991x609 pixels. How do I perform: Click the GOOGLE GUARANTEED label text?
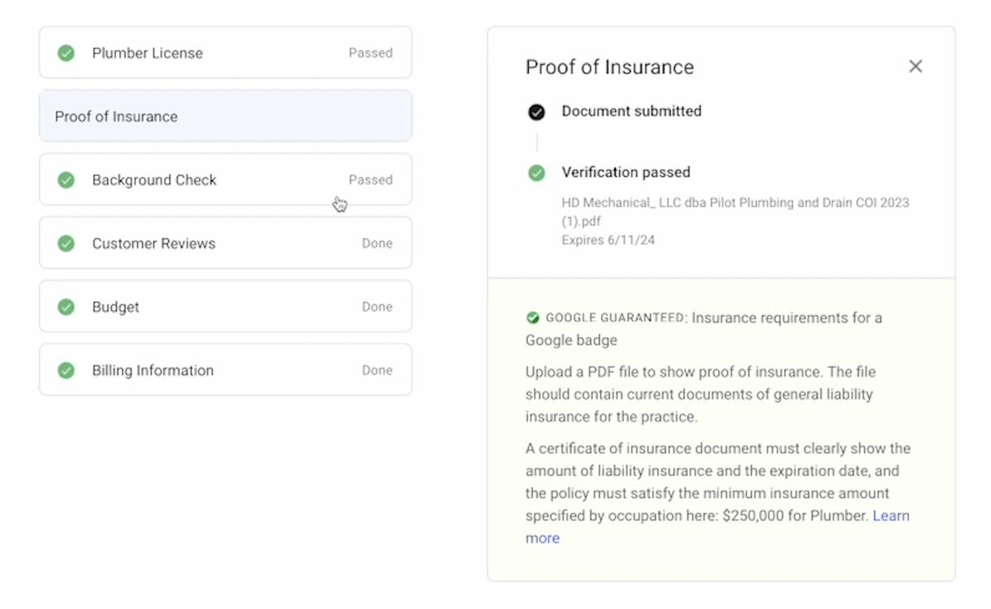[614, 318]
